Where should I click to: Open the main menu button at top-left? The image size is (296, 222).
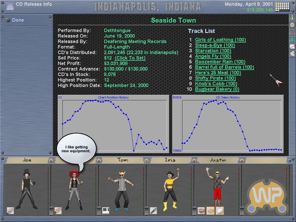pyautogui.click(x=10, y=6)
